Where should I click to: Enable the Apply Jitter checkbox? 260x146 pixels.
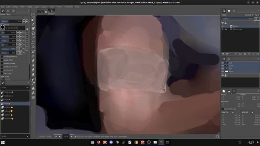[2, 60]
